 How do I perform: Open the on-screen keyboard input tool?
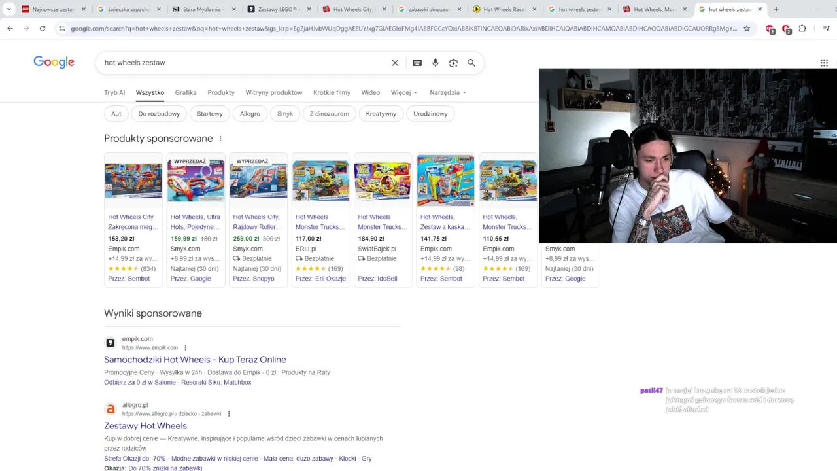tap(417, 63)
